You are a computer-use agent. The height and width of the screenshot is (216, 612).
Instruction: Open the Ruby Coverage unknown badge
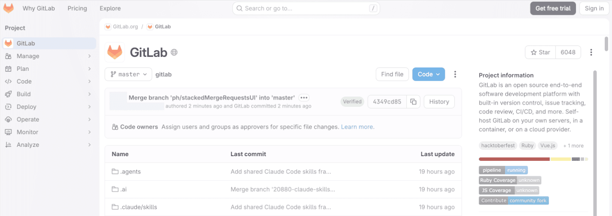click(510, 180)
